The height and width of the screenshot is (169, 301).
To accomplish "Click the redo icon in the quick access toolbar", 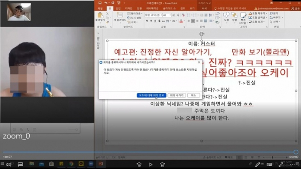I will pos(113,3).
